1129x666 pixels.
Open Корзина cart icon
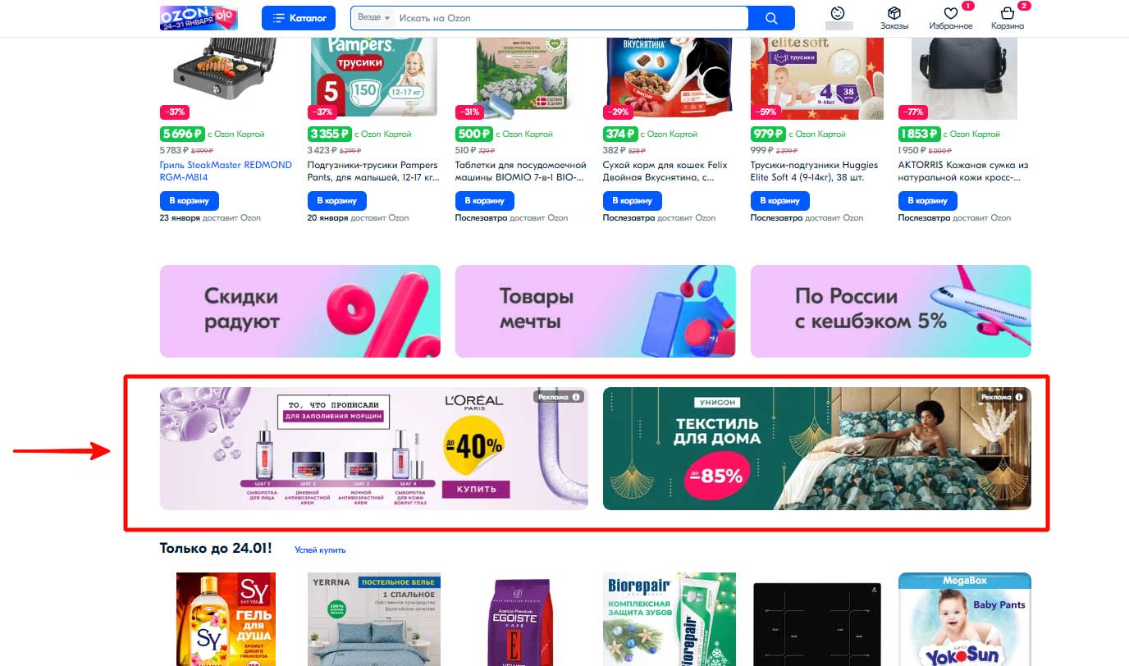[x=1008, y=18]
